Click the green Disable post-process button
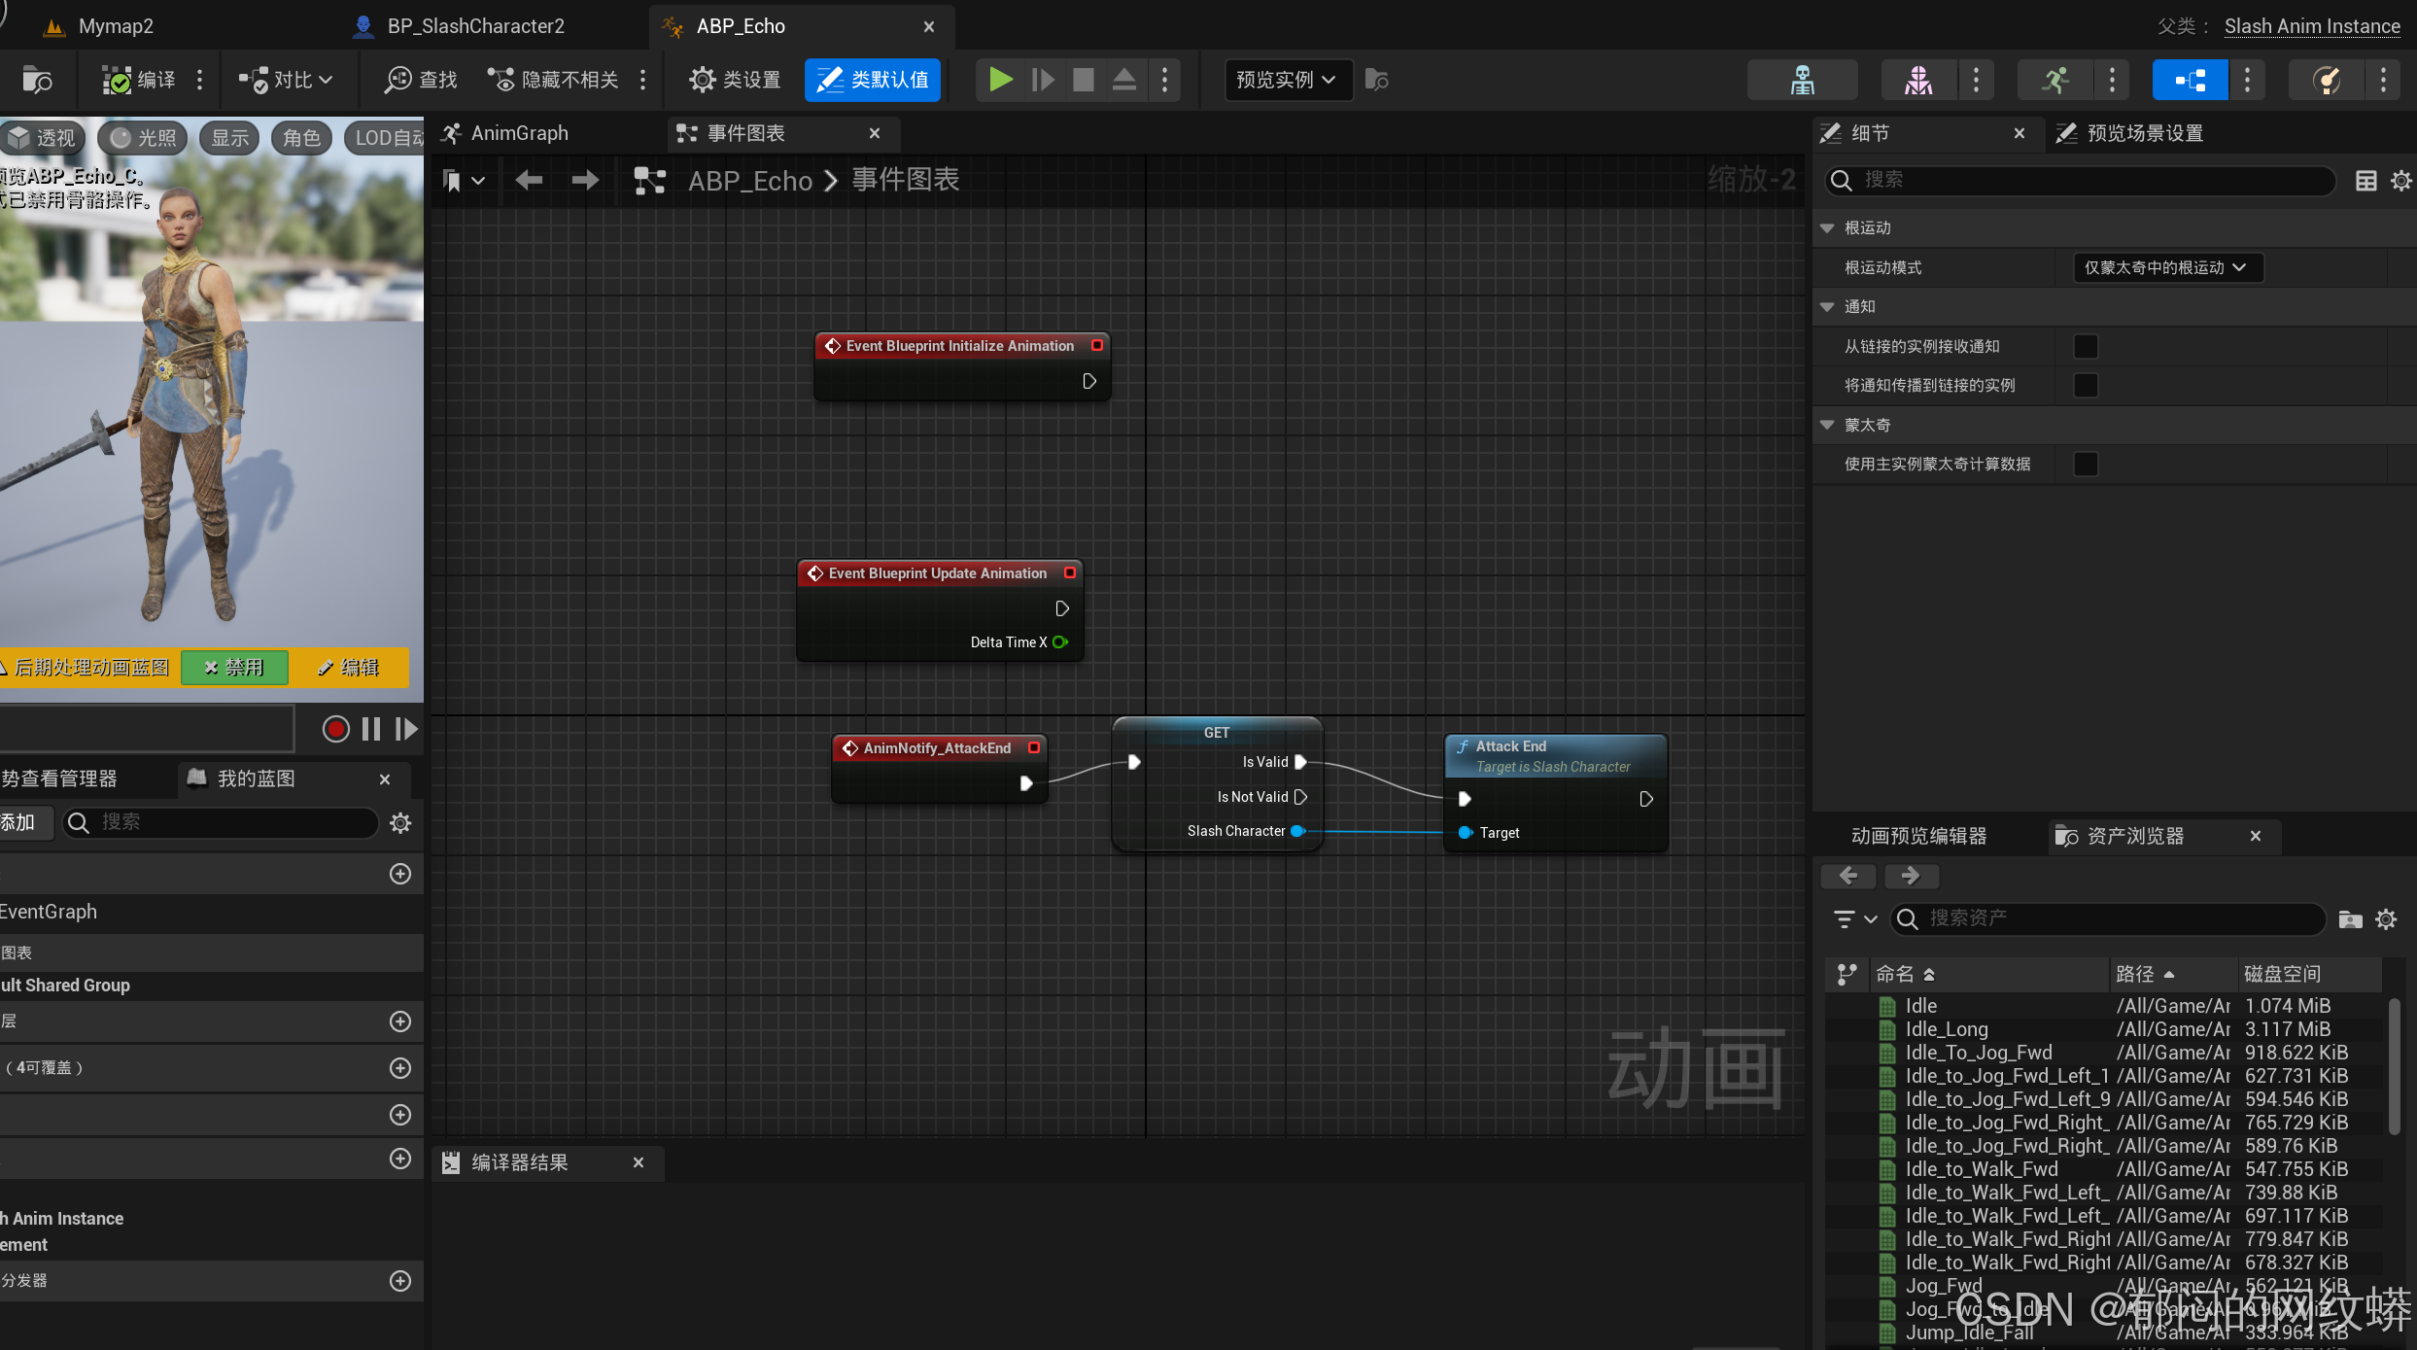The height and width of the screenshot is (1350, 2417). (234, 668)
